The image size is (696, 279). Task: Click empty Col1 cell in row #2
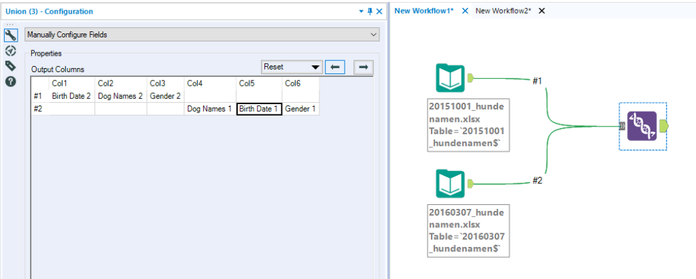[x=71, y=109]
